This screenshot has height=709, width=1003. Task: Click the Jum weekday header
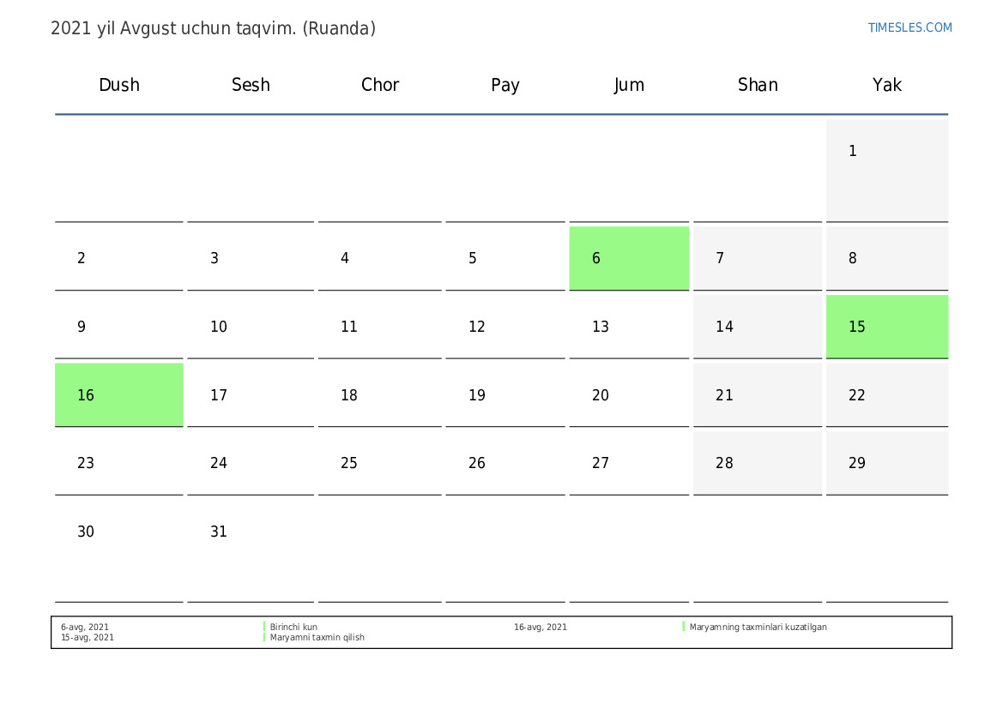tap(629, 85)
